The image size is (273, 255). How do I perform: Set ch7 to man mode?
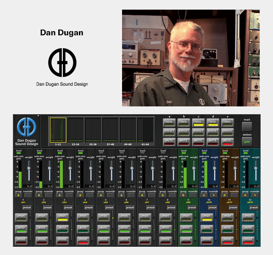(x=145, y=217)
